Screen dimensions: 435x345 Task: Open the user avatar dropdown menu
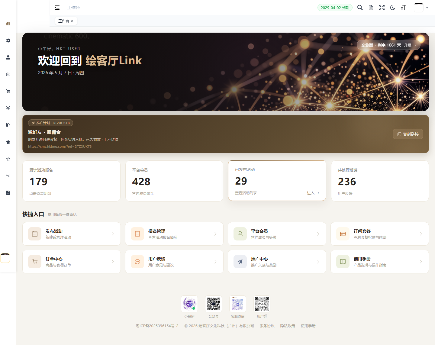click(x=421, y=8)
